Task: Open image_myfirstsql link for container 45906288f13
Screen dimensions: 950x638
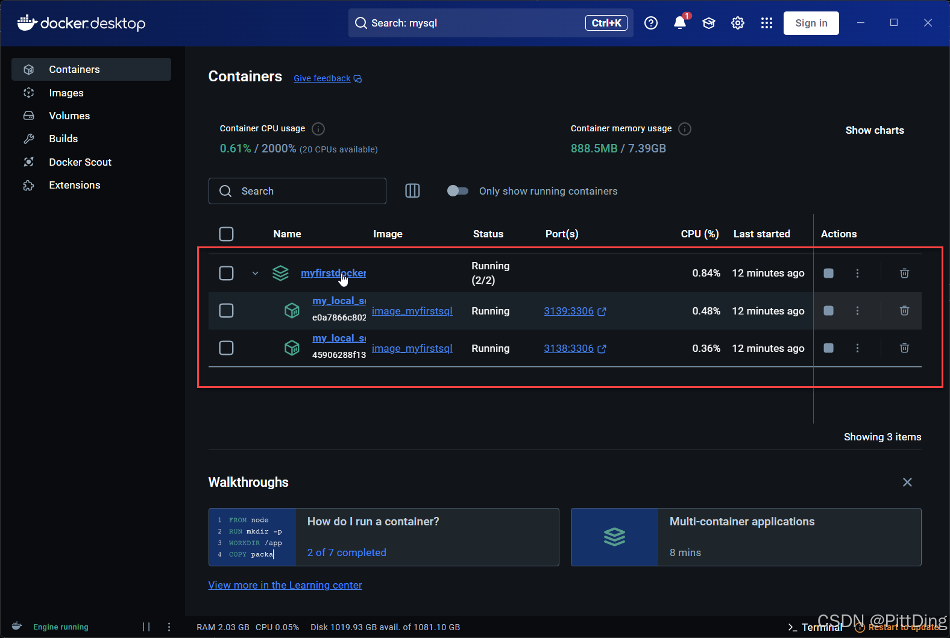Action: (x=412, y=348)
